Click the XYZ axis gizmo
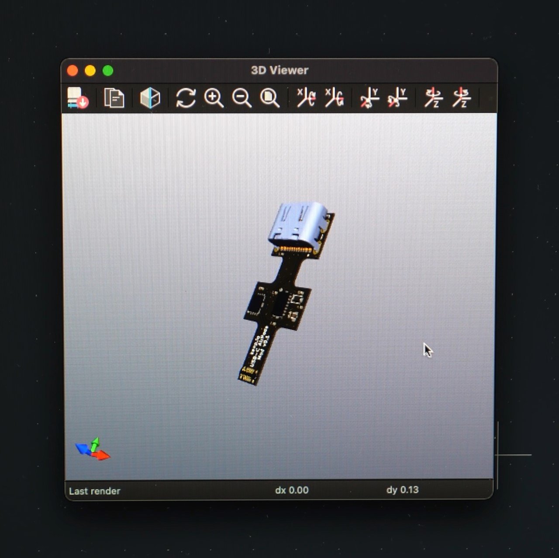The height and width of the screenshot is (558, 559). pos(93,449)
